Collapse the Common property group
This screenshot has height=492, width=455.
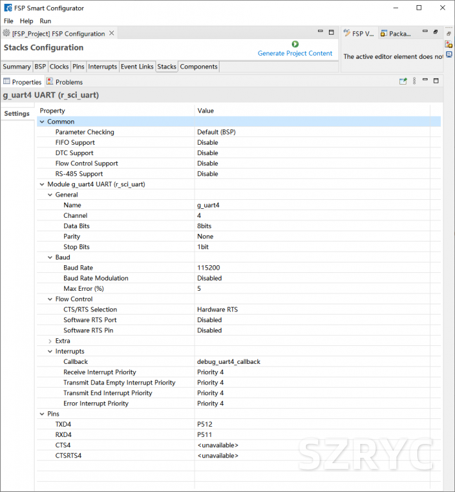pyautogui.click(x=42, y=122)
